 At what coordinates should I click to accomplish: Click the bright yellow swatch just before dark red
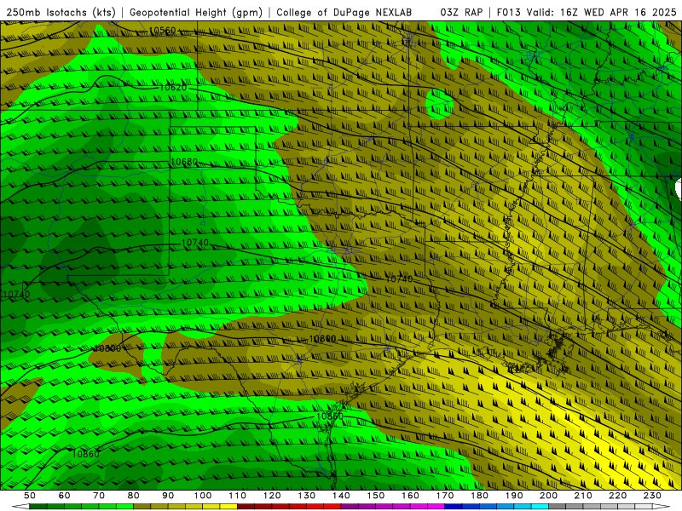228,507
